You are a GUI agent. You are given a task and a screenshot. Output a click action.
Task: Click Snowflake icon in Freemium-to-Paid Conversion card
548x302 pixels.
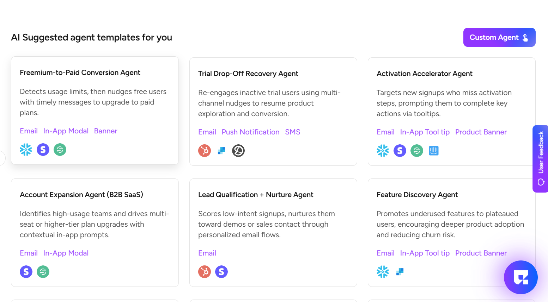pos(26,150)
